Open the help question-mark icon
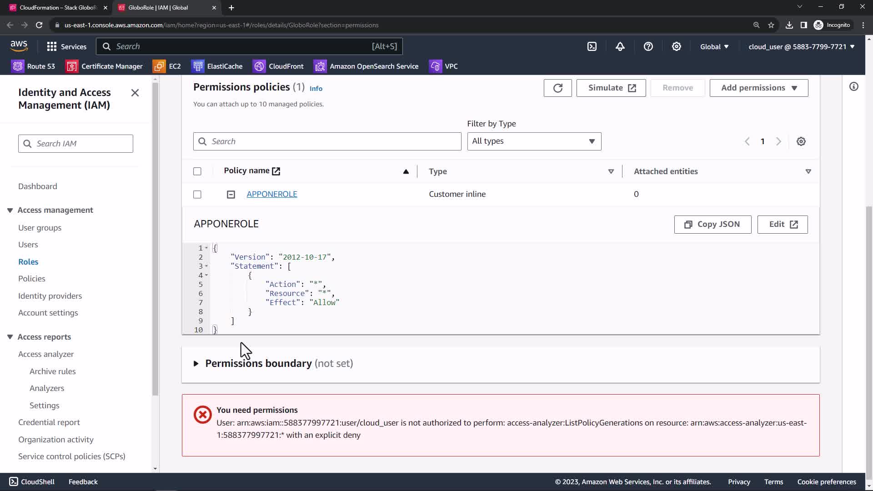This screenshot has height=491, width=873. click(648, 46)
